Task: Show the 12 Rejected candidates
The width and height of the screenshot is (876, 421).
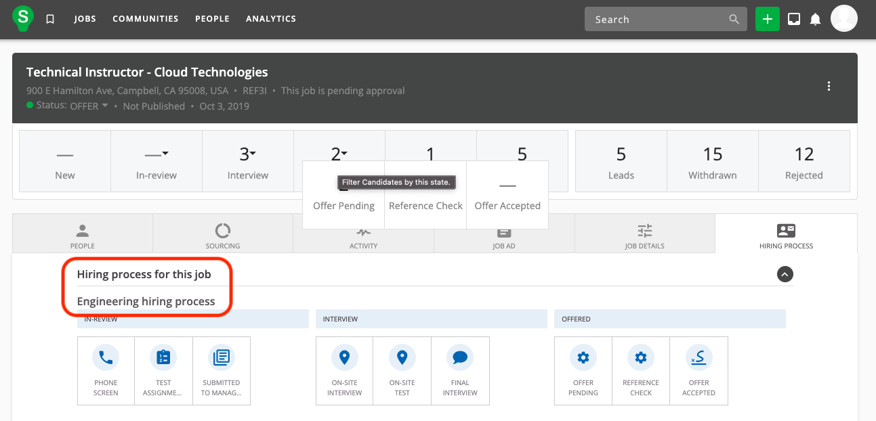Action: (x=804, y=162)
